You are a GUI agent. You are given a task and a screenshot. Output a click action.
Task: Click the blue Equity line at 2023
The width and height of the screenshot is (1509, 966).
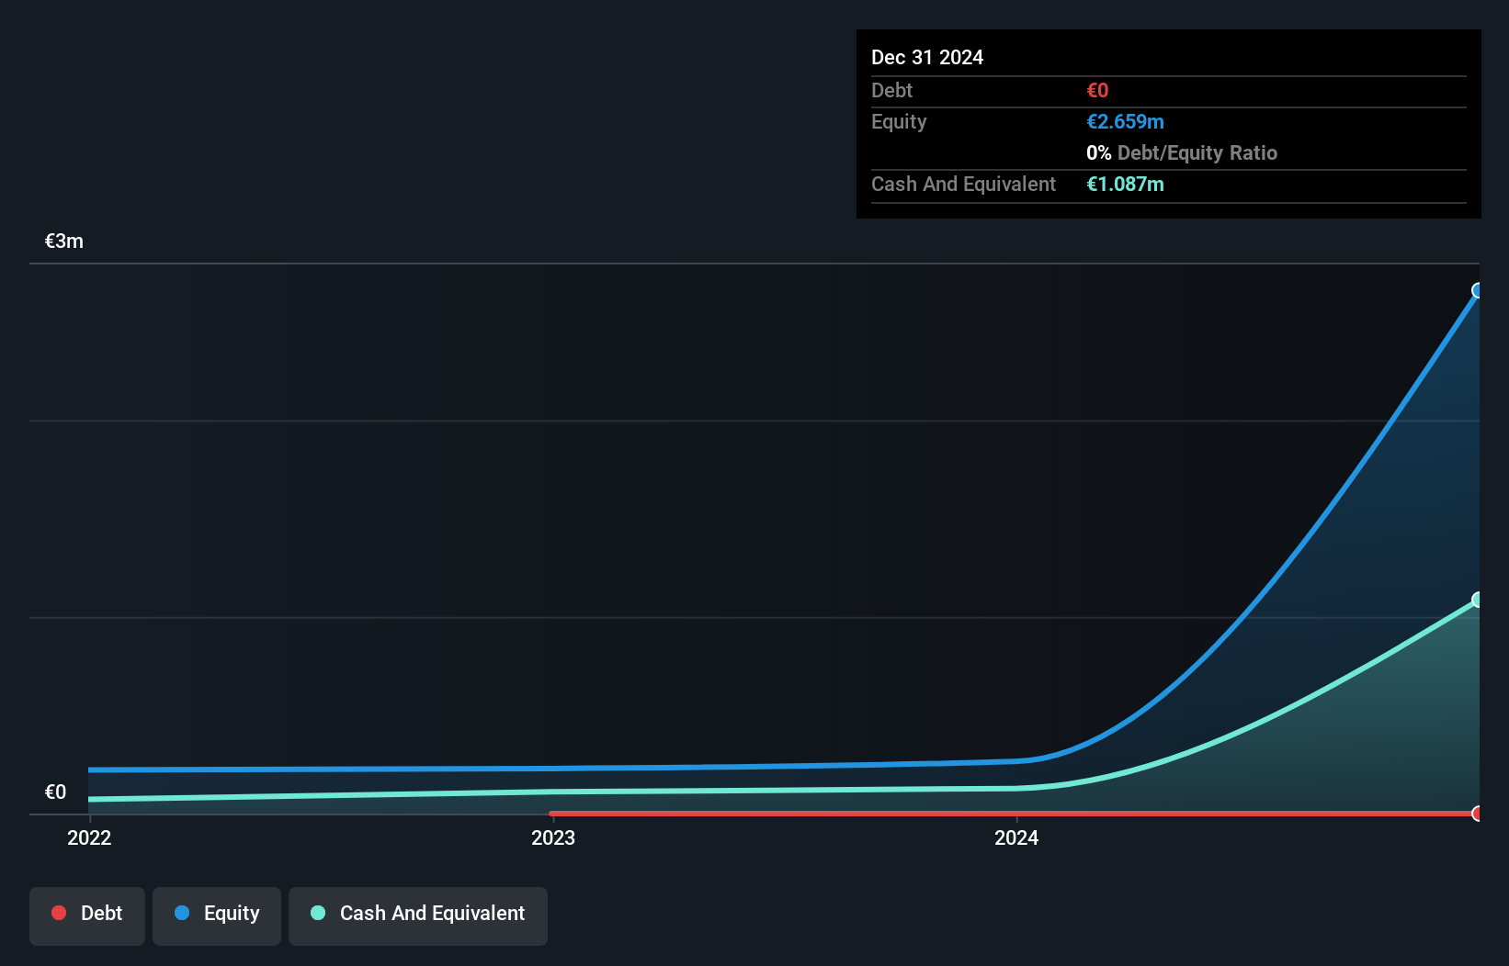click(x=553, y=769)
